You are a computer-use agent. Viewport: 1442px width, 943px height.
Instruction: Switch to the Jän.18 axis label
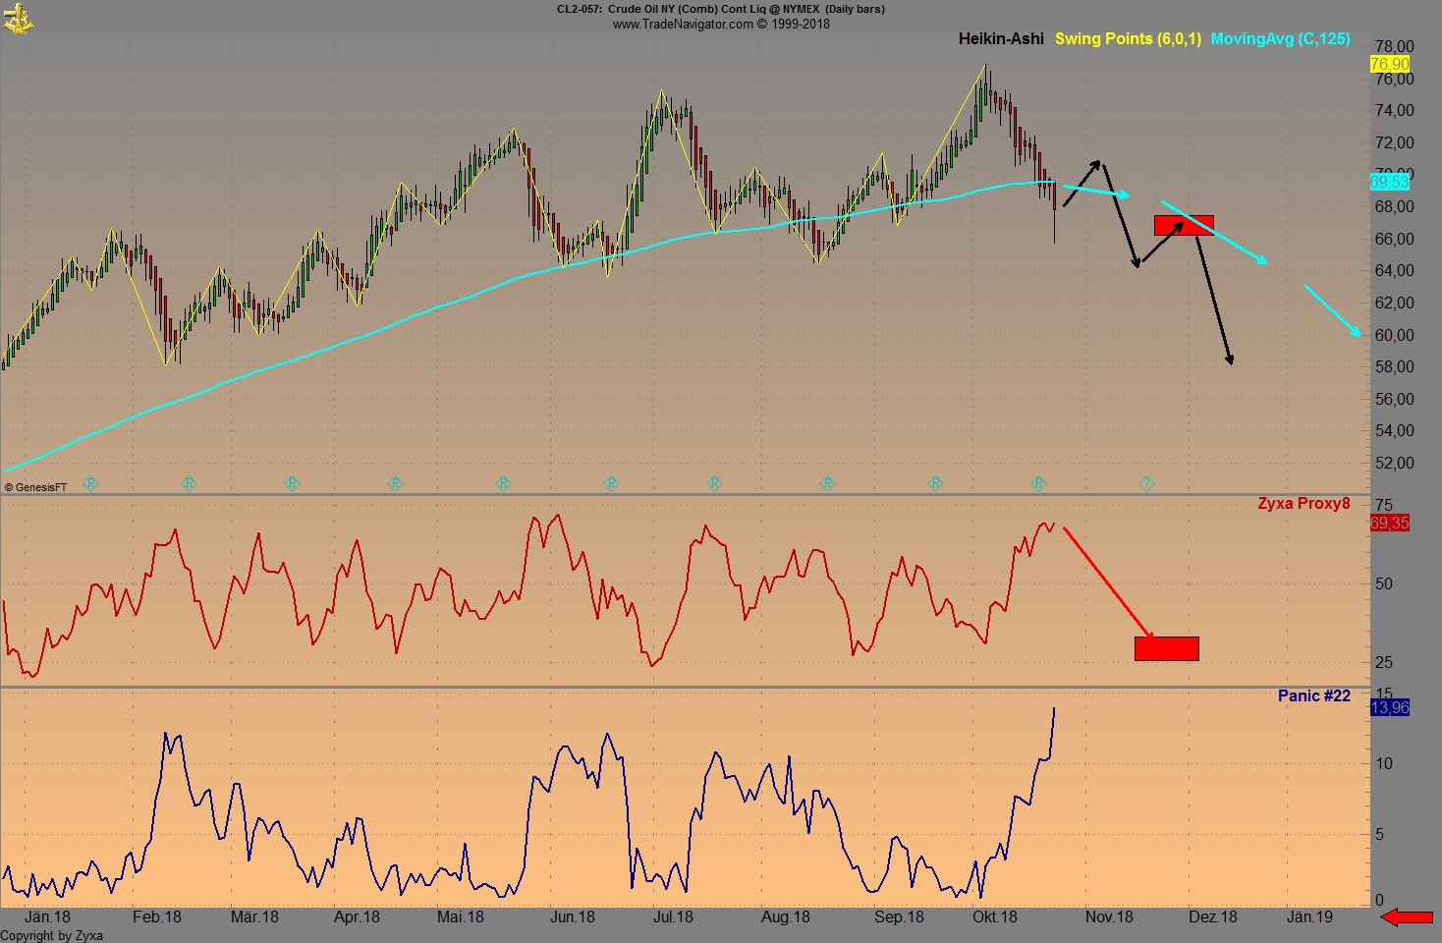coord(47,916)
